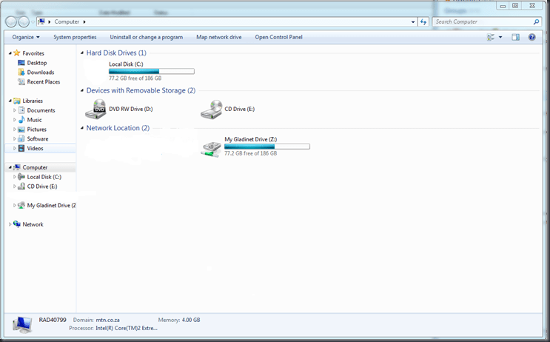Click the Computer icon in navigation pane
Screen dimensions: 550x342
tap(17, 167)
